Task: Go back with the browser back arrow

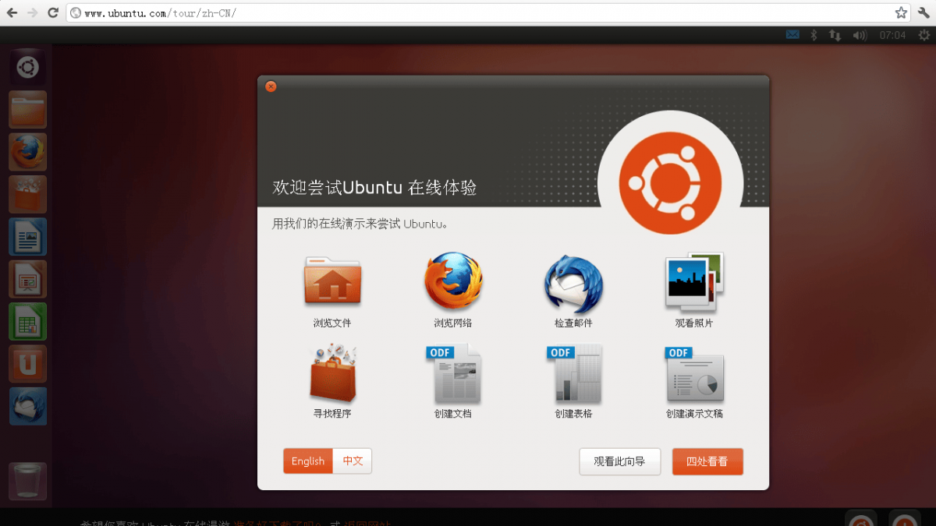Action: pos(12,12)
